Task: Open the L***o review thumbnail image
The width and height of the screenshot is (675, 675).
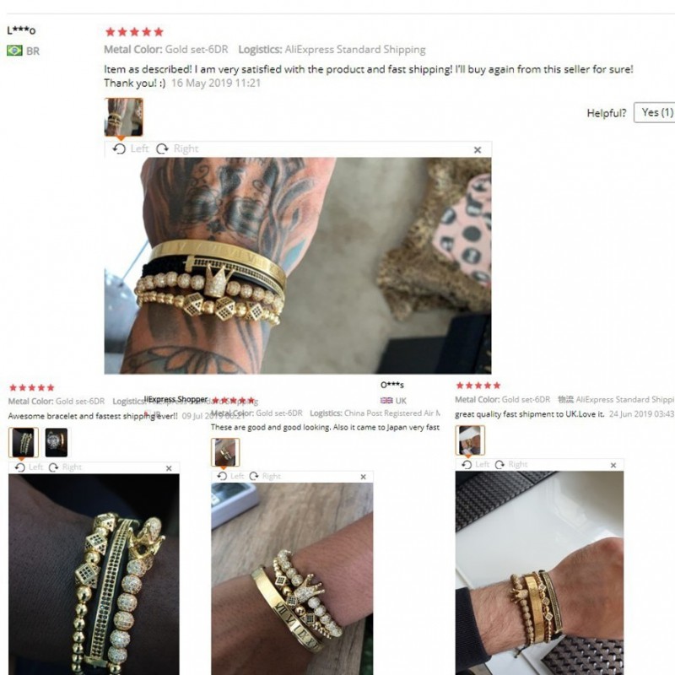Action: click(123, 117)
